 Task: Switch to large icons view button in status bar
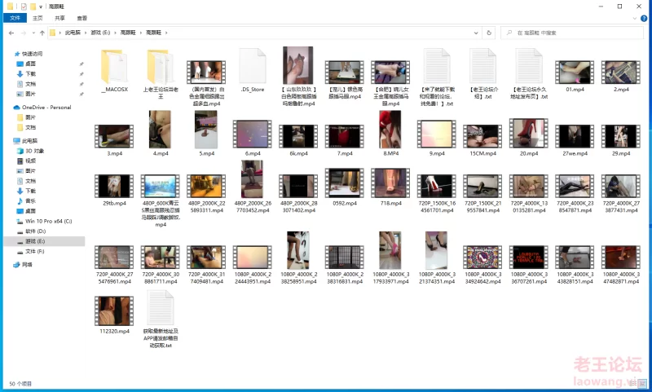(644, 383)
